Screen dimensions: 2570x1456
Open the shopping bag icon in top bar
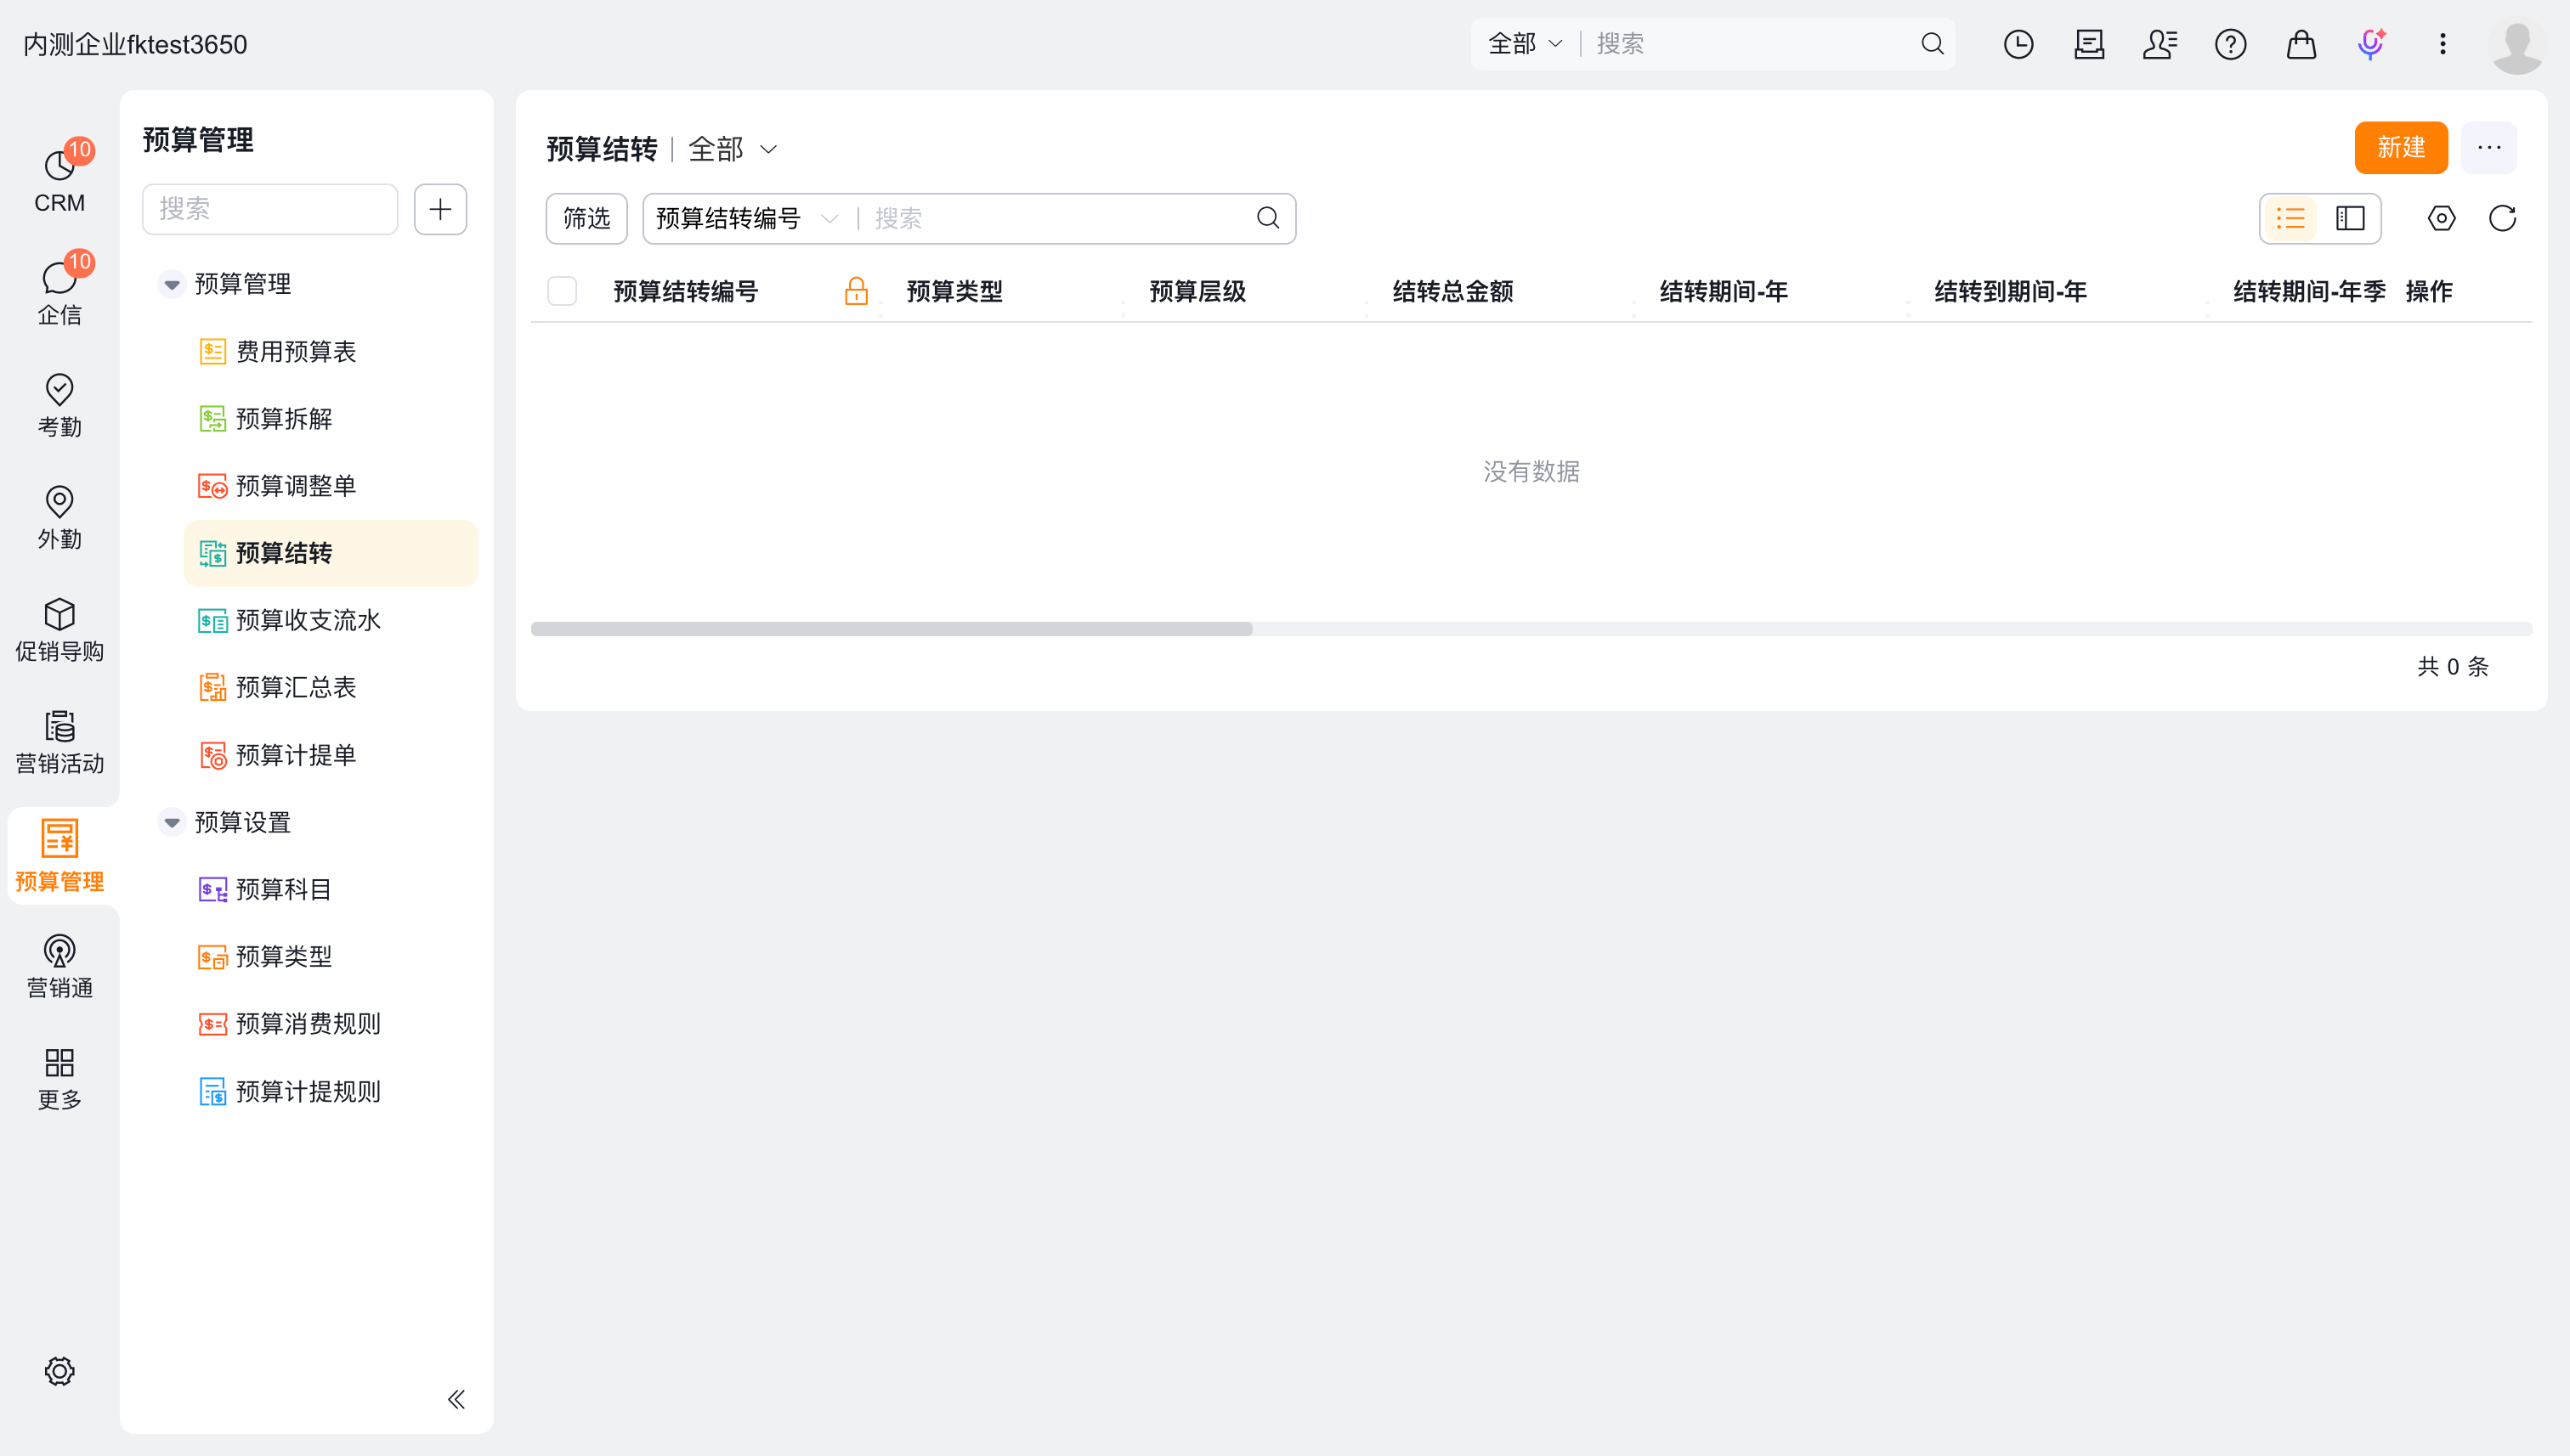2301,44
